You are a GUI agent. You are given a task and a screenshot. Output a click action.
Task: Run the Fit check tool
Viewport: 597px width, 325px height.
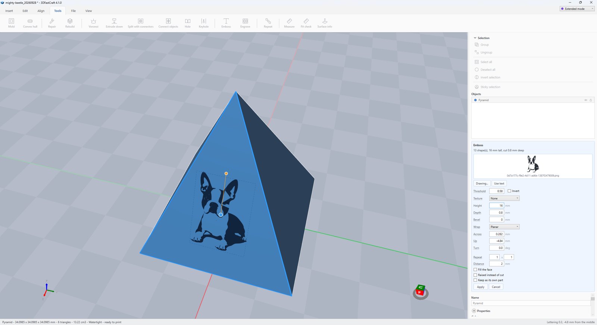coord(306,23)
